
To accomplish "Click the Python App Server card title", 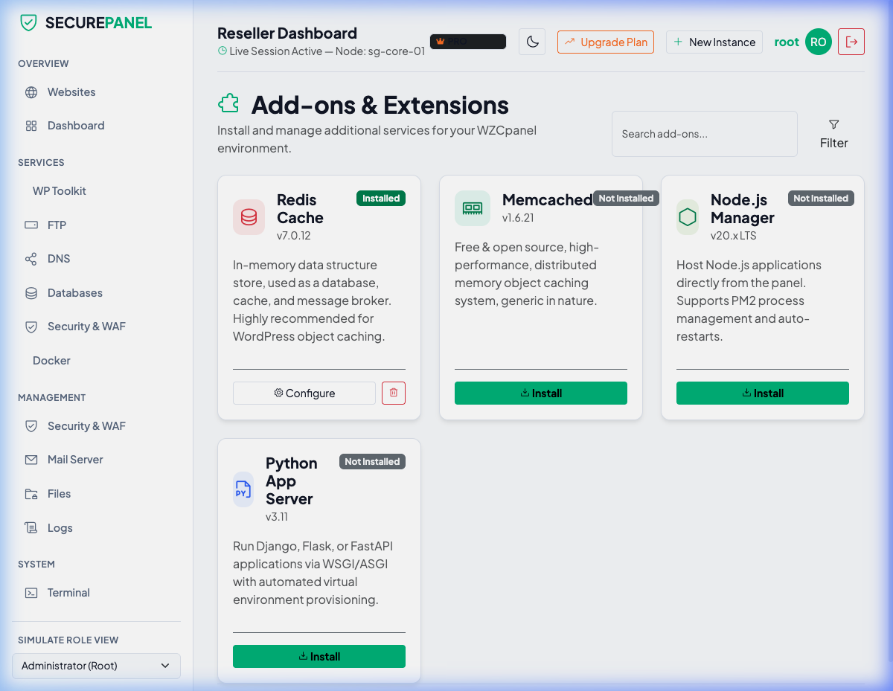I will click(x=292, y=481).
